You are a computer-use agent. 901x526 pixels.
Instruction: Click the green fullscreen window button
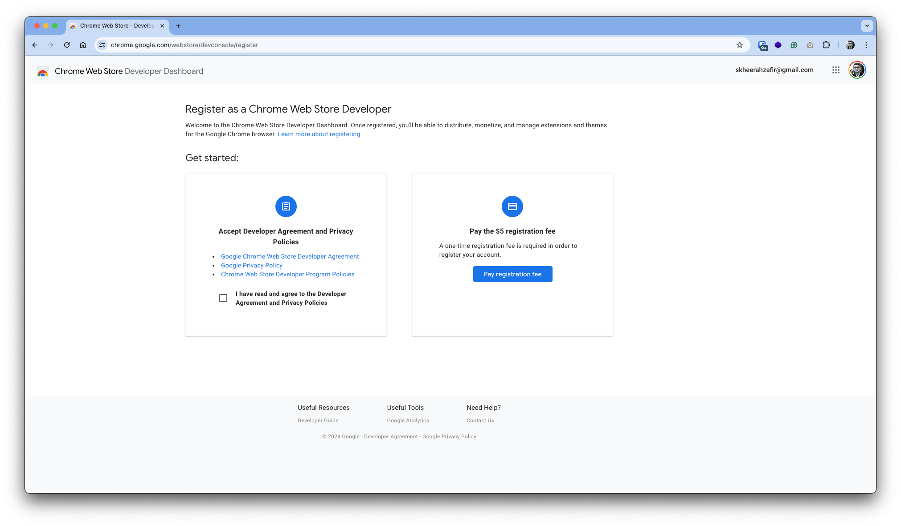[x=55, y=26]
